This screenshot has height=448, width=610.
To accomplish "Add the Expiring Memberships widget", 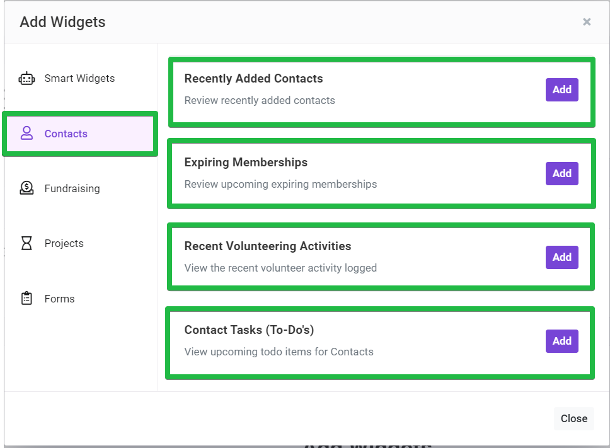I will (561, 173).
